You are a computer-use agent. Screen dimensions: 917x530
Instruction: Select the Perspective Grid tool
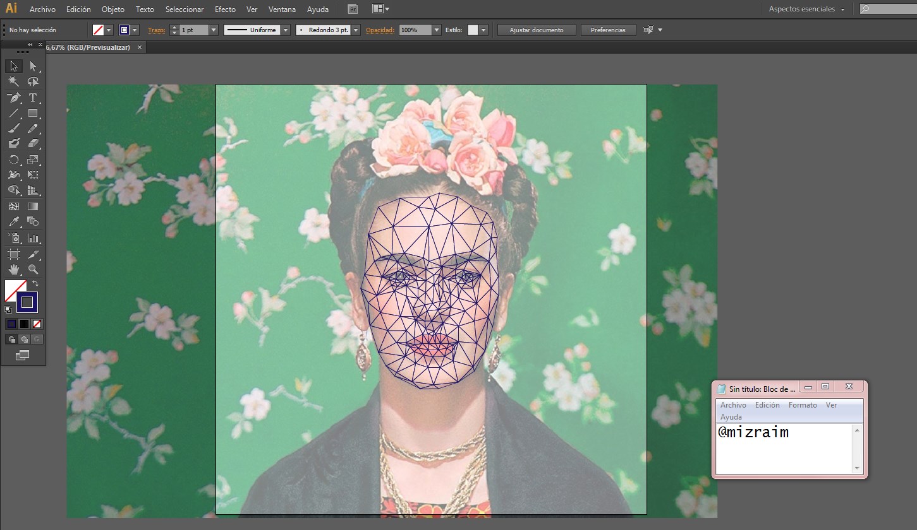point(33,190)
